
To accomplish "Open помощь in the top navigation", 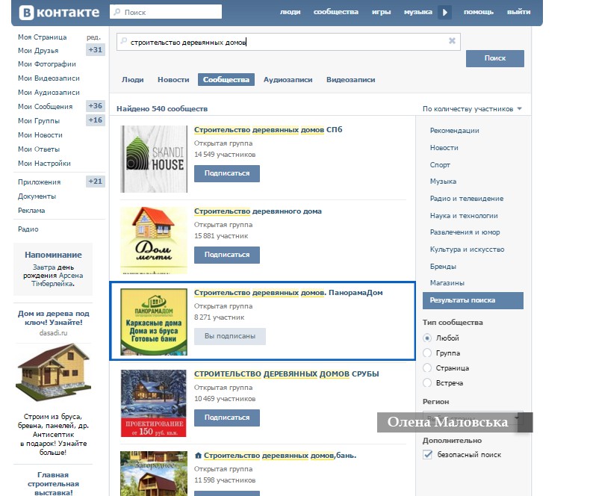I will click(478, 12).
